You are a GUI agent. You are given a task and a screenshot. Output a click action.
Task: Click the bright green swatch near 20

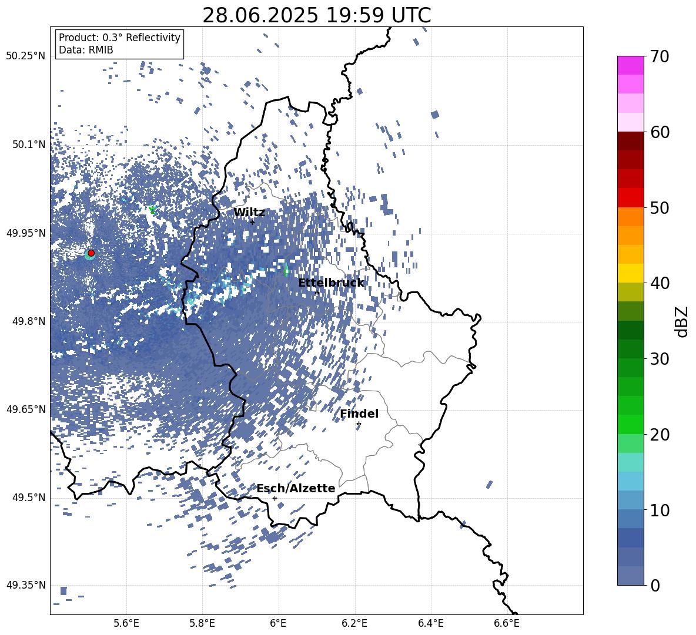(x=631, y=425)
